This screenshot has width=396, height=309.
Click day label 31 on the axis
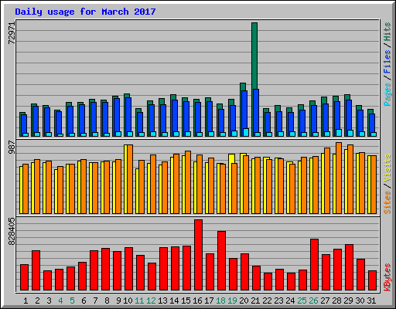tap(371, 301)
